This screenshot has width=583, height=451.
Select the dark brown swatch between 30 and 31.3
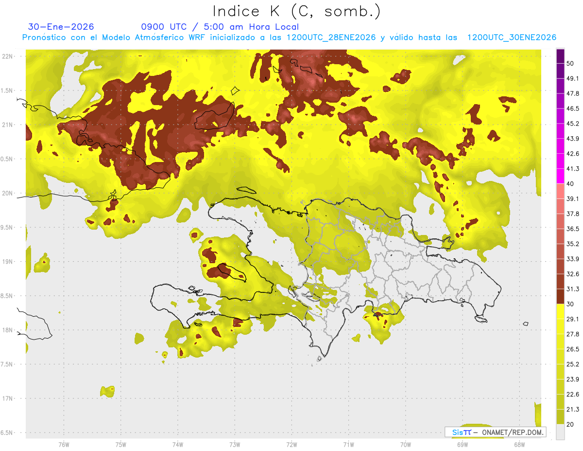point(561,296)
